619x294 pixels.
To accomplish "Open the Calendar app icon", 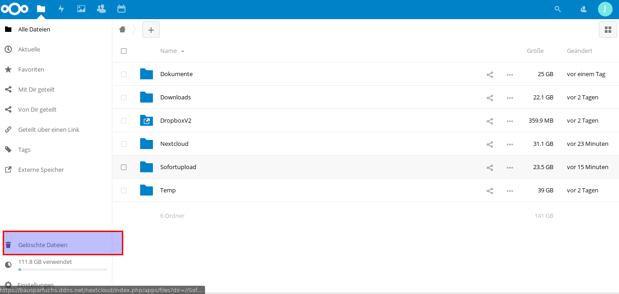I will (x=121, y=8).
